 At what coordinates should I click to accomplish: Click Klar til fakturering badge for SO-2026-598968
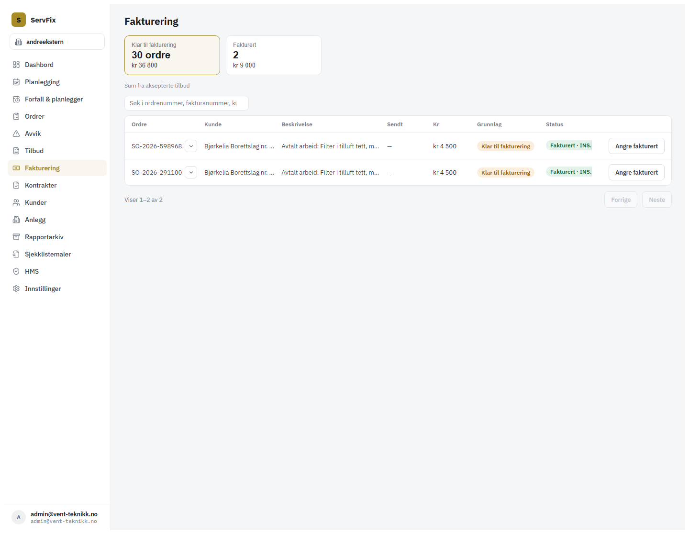coord(506,146)
